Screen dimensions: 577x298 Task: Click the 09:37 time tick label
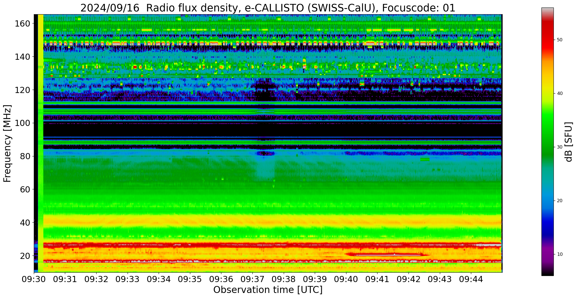tap(253, 279)
